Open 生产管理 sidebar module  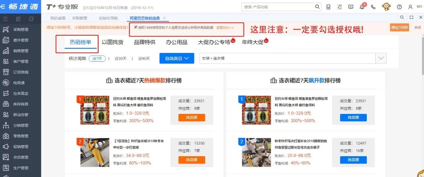(21, 168)
